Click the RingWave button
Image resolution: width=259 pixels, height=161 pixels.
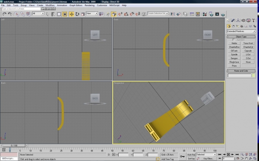pyautogui.click(x=234, y=62)
